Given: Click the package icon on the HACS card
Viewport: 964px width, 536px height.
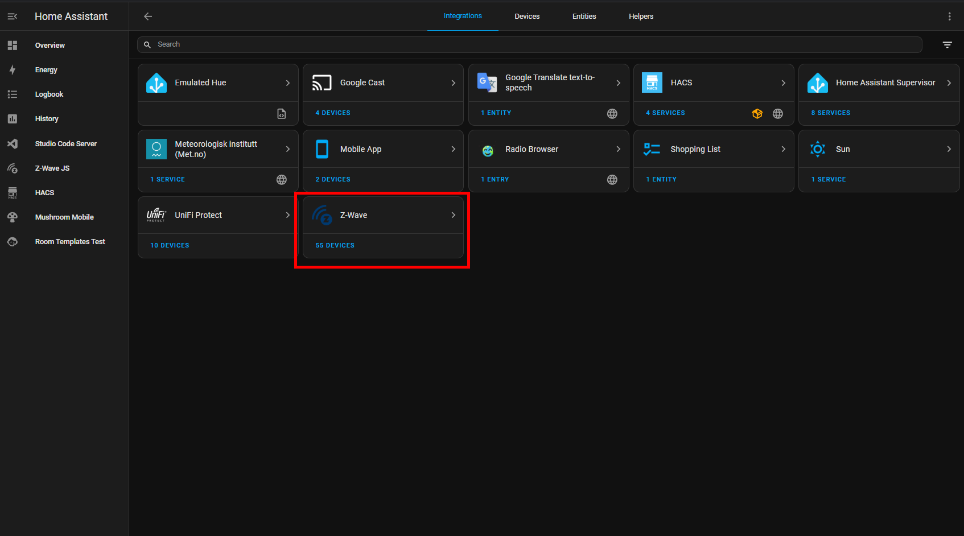Looking at the screenshot, I should 757,113.
